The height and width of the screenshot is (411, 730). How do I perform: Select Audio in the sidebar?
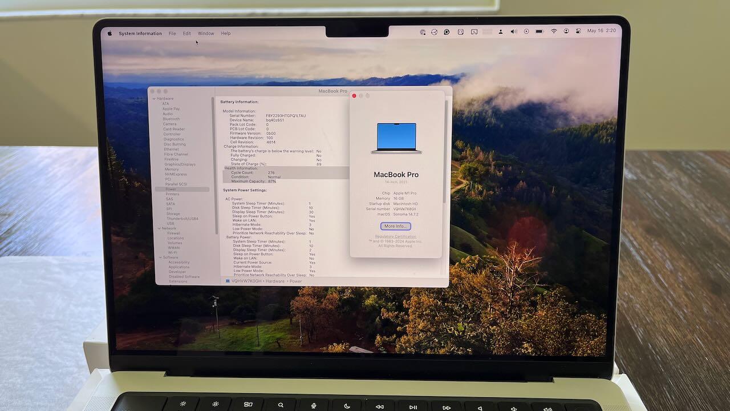pyautogui.click(x=168, y=114)
